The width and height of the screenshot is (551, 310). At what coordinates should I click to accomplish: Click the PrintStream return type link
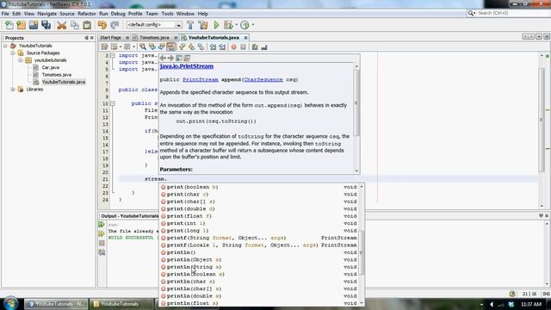tap(201, 80)
